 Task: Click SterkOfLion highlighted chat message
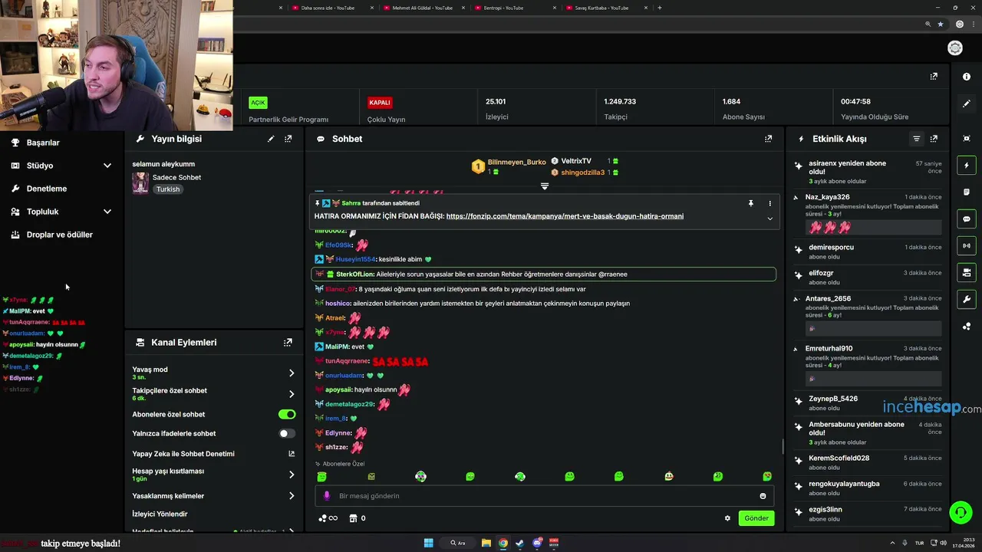click(x=543, y=274)
